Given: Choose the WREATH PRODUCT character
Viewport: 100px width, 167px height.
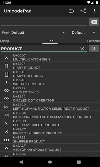Looking at the screenshot, I should (50, 82).
